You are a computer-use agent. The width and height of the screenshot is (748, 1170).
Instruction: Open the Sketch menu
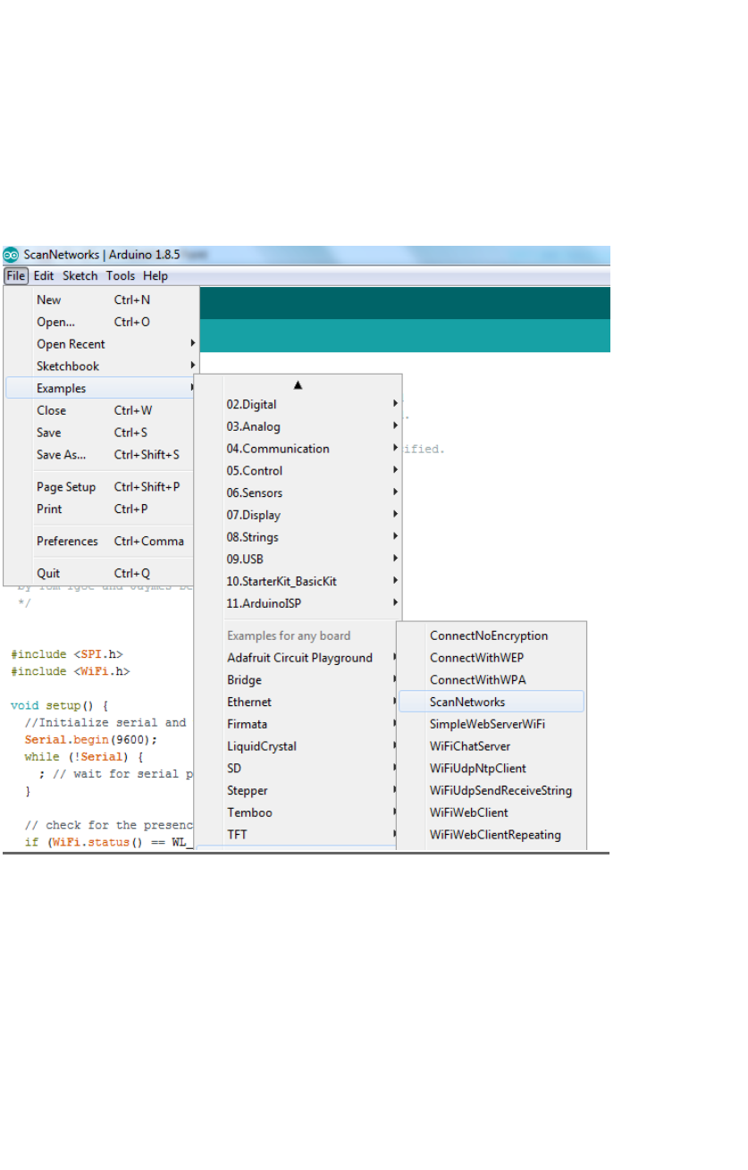tap(80, 276)
